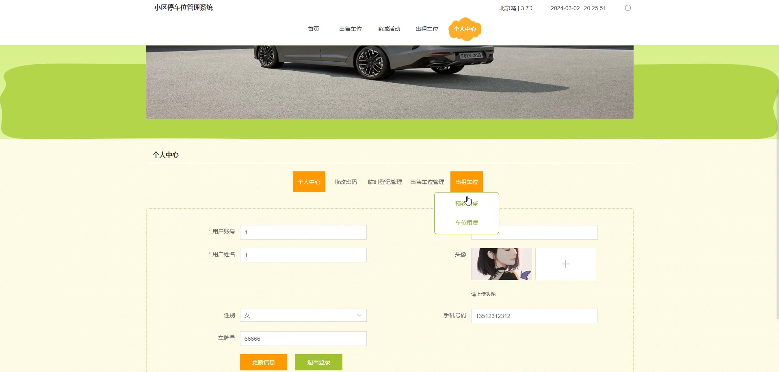Click the plus icon to upload avatar
Screen dimensions: 779x372
click(x=565, y=264)
